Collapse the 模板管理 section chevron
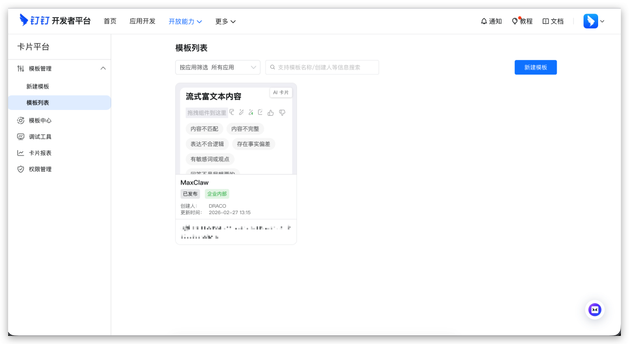This screenshot has height=344, width=629. click(103, 68)
